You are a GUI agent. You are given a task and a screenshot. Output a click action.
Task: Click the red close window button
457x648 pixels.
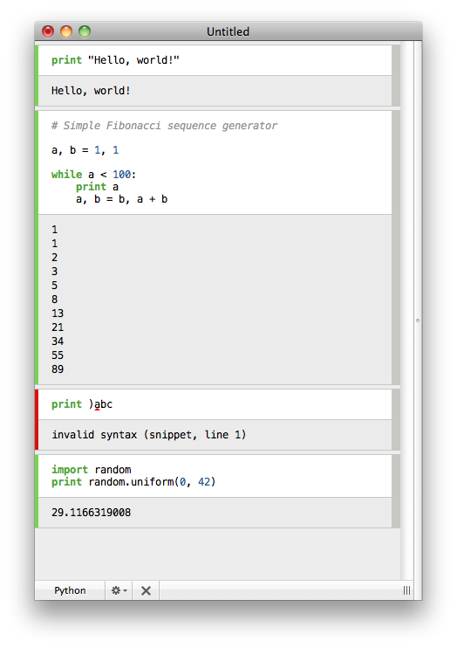click(x=48, y=31)
